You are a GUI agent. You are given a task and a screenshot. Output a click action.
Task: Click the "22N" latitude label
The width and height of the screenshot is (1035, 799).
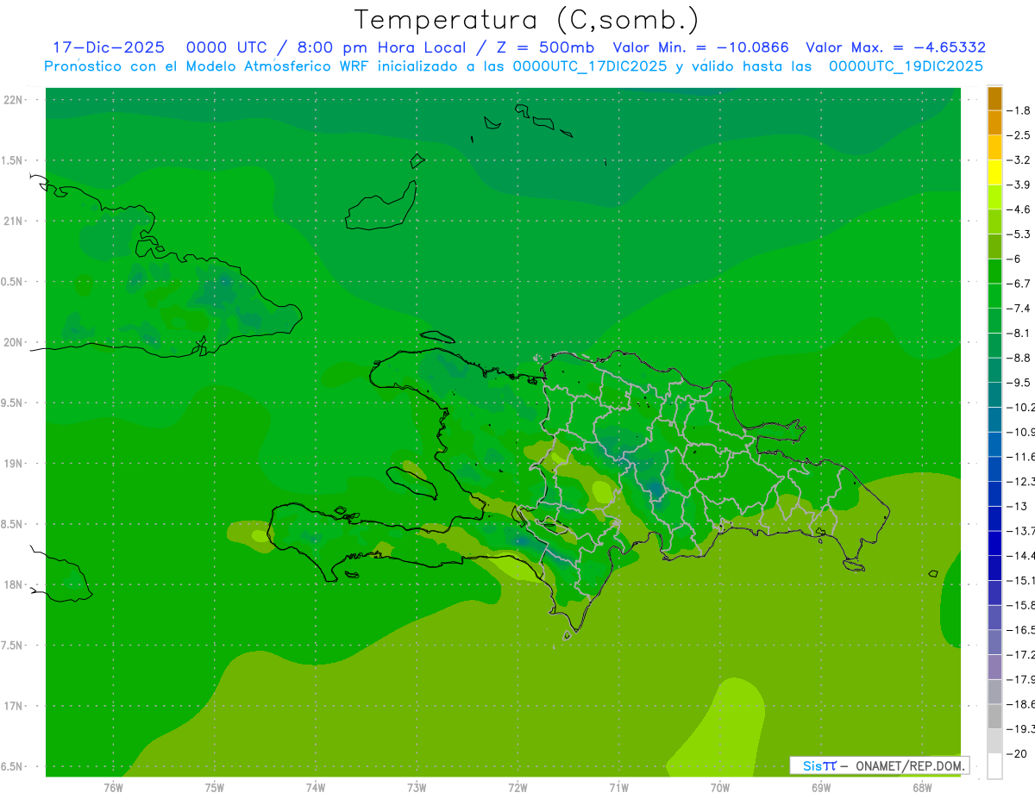(13, 100)
